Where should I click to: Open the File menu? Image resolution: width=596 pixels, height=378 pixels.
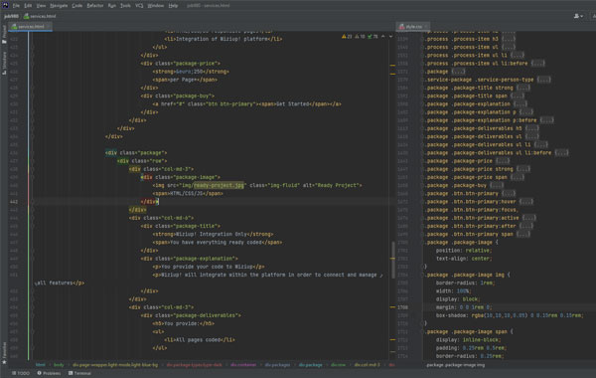16,6
